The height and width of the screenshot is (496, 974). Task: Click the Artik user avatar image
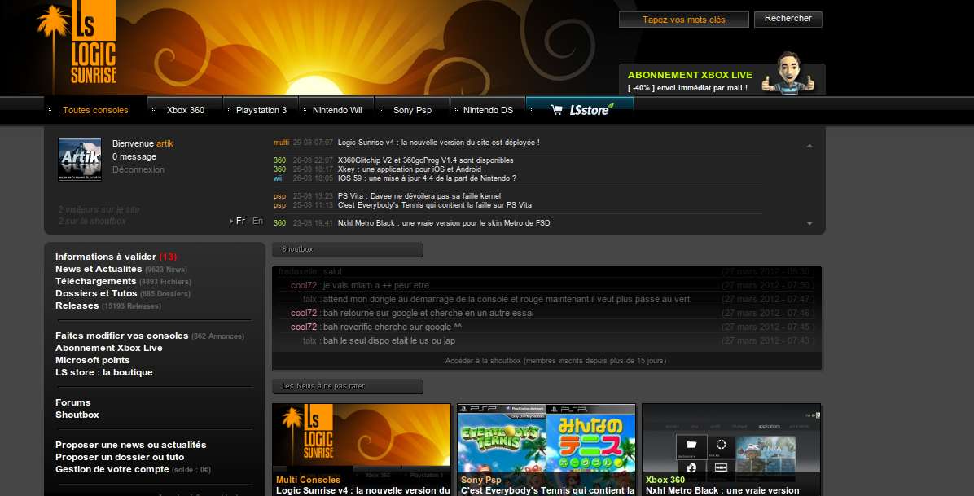pos(80,159)
